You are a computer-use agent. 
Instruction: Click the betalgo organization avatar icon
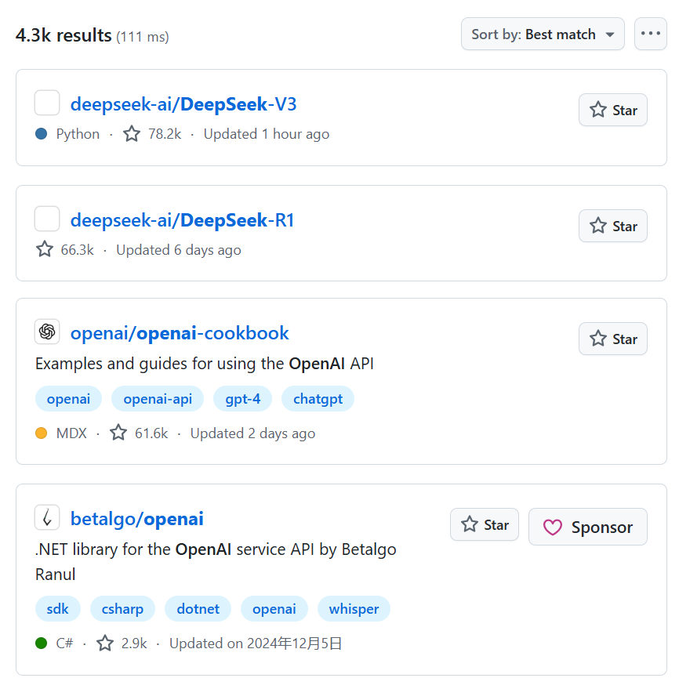point(47,517)
